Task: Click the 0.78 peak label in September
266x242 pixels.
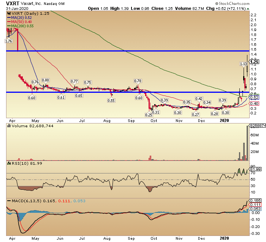Action: coord(138,81)
